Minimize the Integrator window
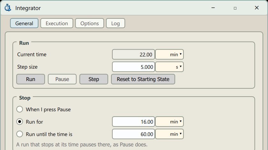Image resolution: width=268 pixels, height=150 pixels. tap(213, 8)
